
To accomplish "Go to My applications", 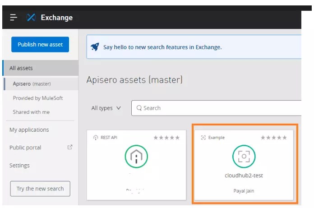I will tap(29, 130).
